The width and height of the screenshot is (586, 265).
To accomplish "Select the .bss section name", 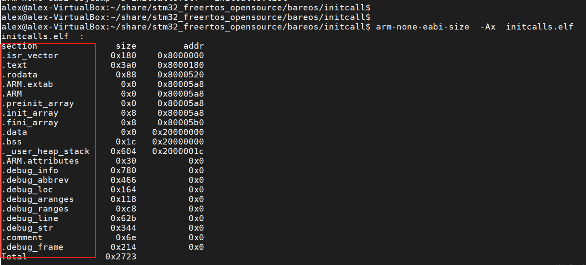I will 12,142.
